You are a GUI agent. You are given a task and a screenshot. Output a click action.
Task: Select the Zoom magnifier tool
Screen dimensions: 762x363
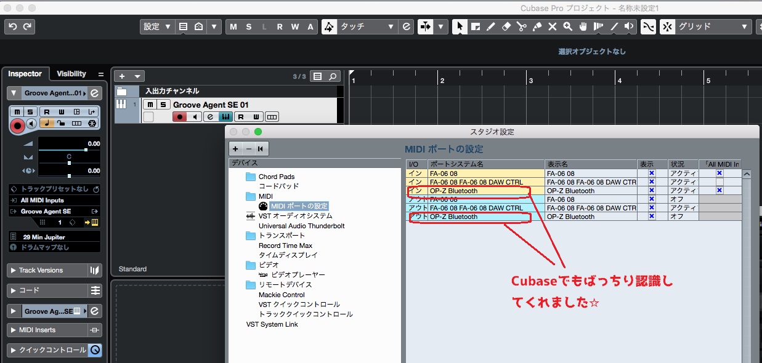pyautogui.click(x=567, y=26)
